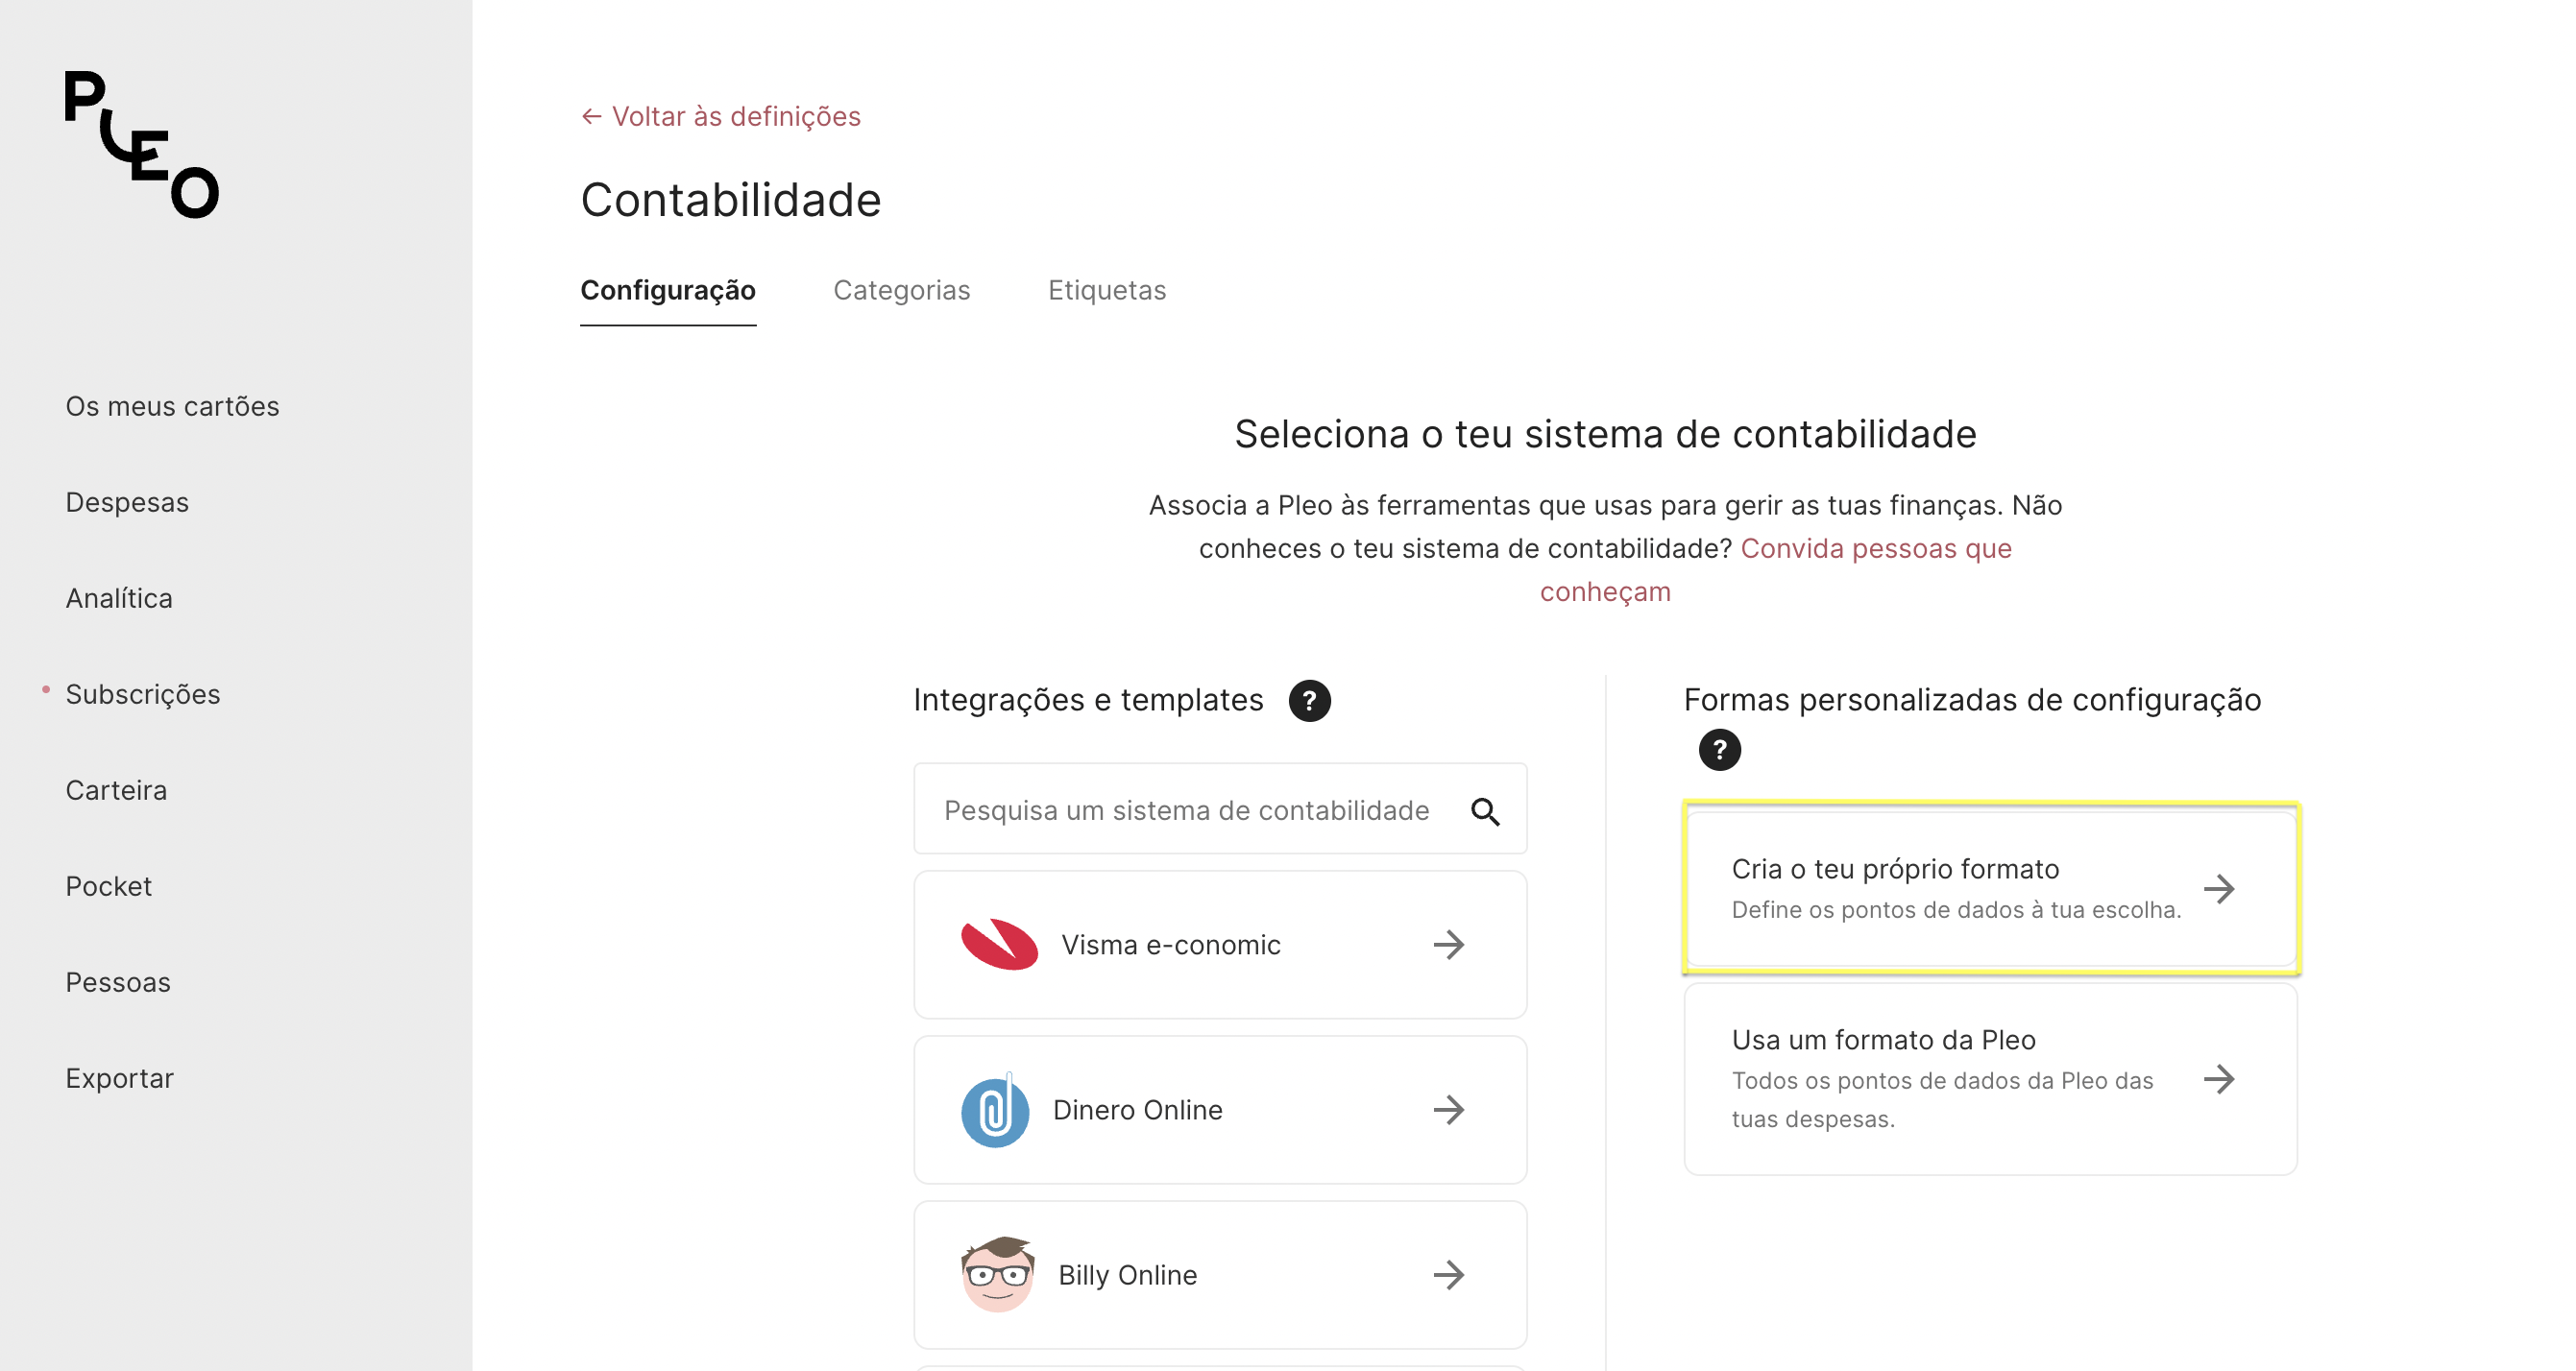
Task: Open help icon under Formas personalizadas de configuração
Action: point(1719,750)
